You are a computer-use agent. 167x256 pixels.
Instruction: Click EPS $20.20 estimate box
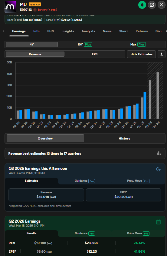pos(123,195)
